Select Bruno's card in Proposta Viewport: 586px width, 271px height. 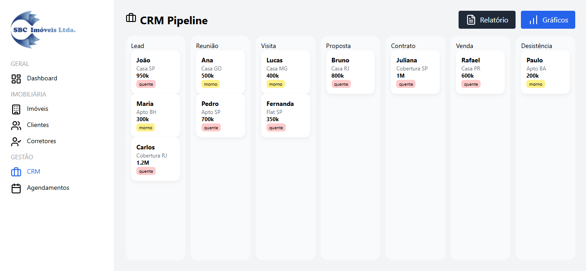[350, 72]
